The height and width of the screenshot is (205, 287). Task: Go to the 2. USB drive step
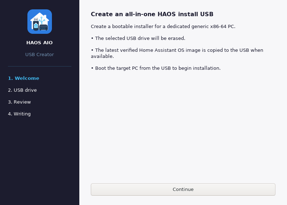(x=22, y=90)
